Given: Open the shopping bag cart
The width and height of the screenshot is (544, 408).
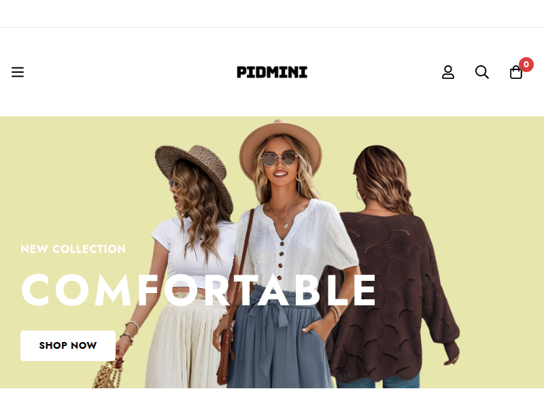Looking at the screenshot, I should [x=516, y=73].
